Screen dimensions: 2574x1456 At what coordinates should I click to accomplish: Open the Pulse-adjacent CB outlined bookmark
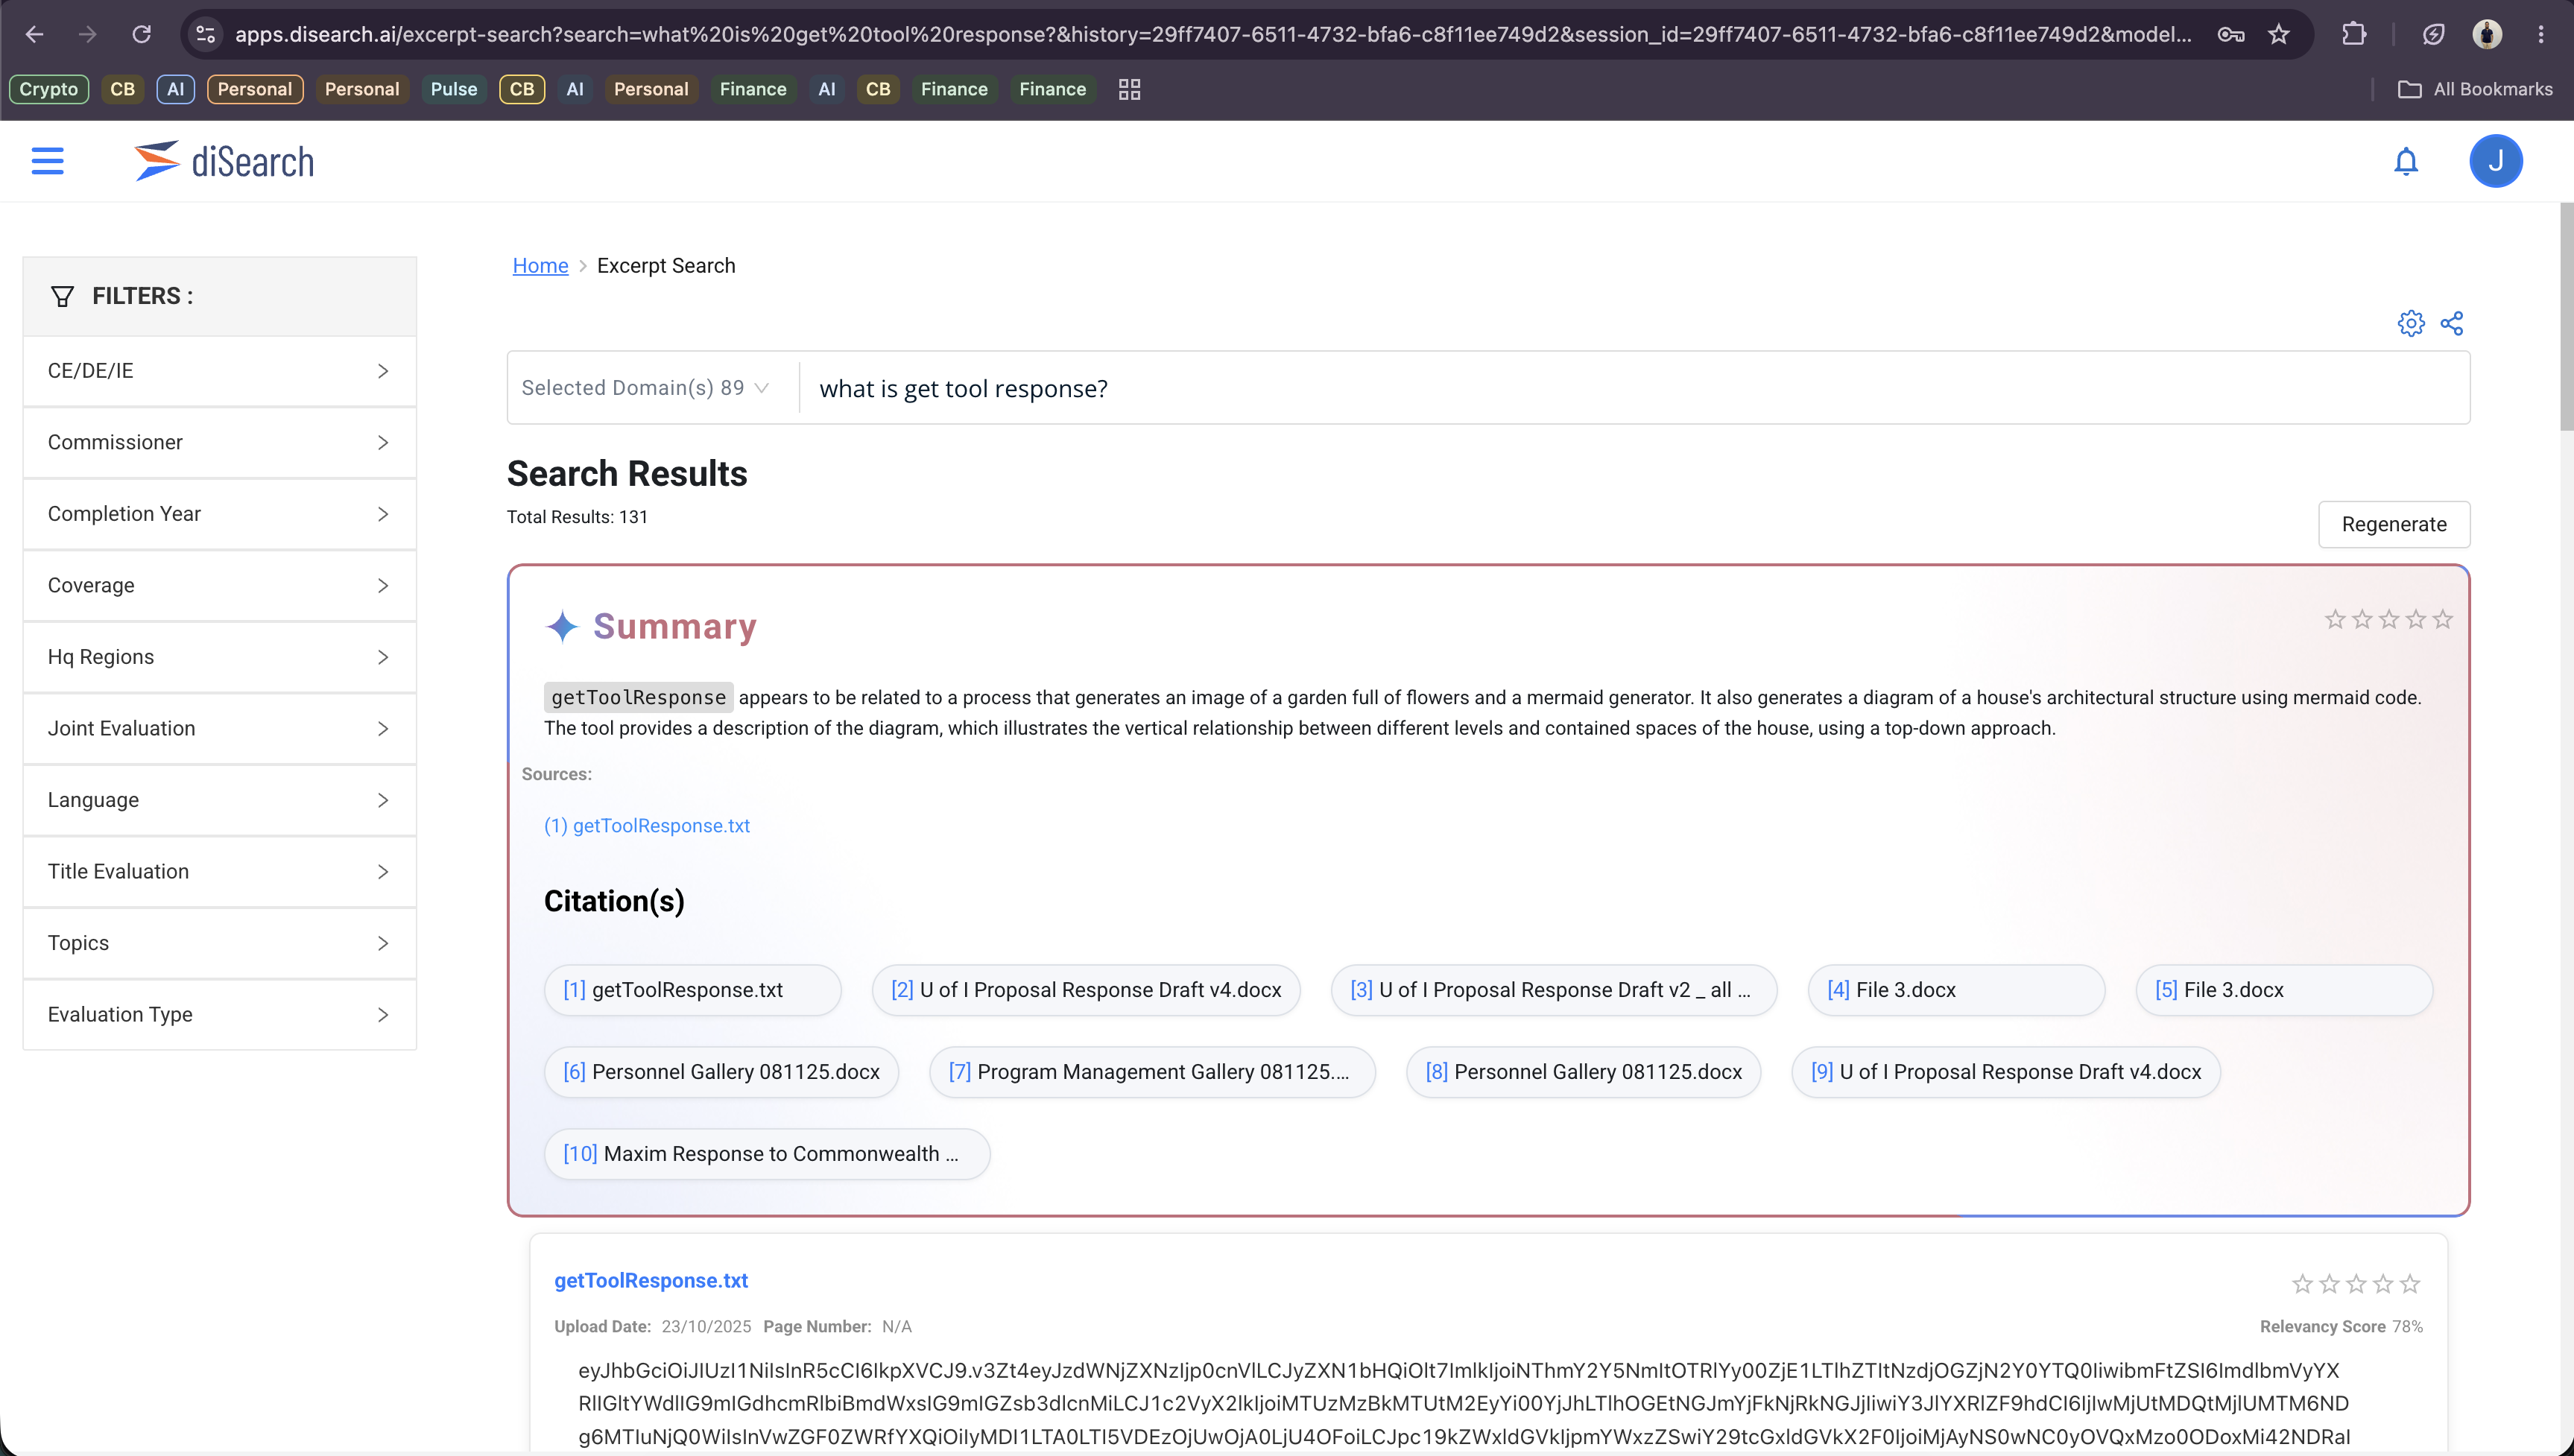click(x=522, y=89)
